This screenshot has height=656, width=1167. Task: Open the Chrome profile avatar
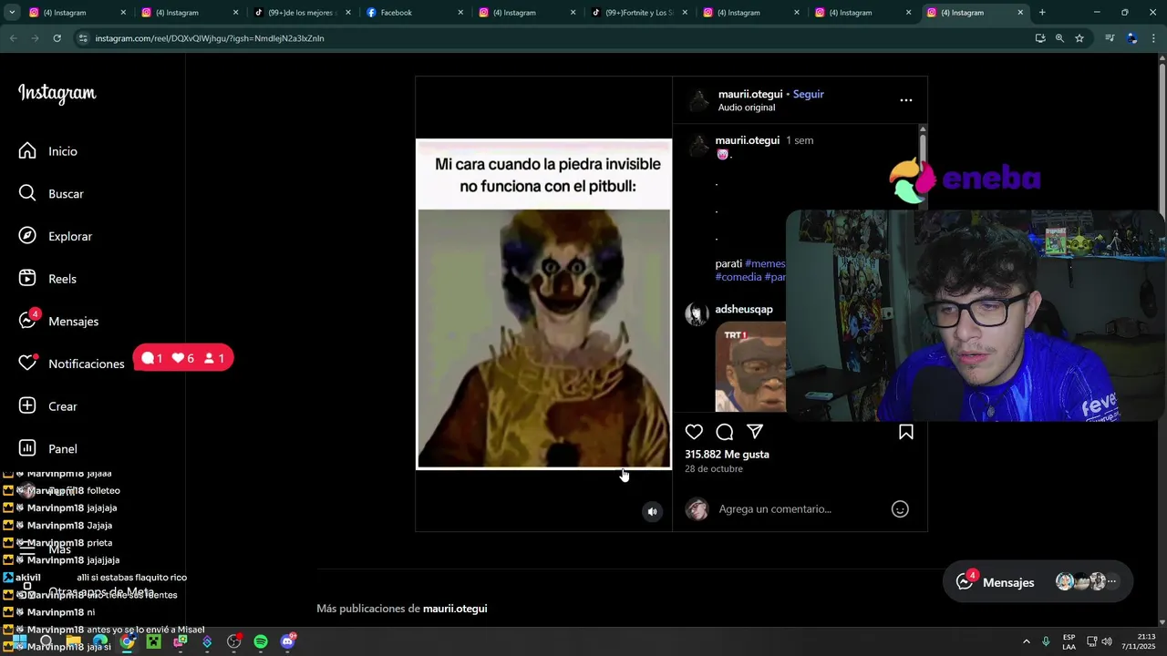1132,38
